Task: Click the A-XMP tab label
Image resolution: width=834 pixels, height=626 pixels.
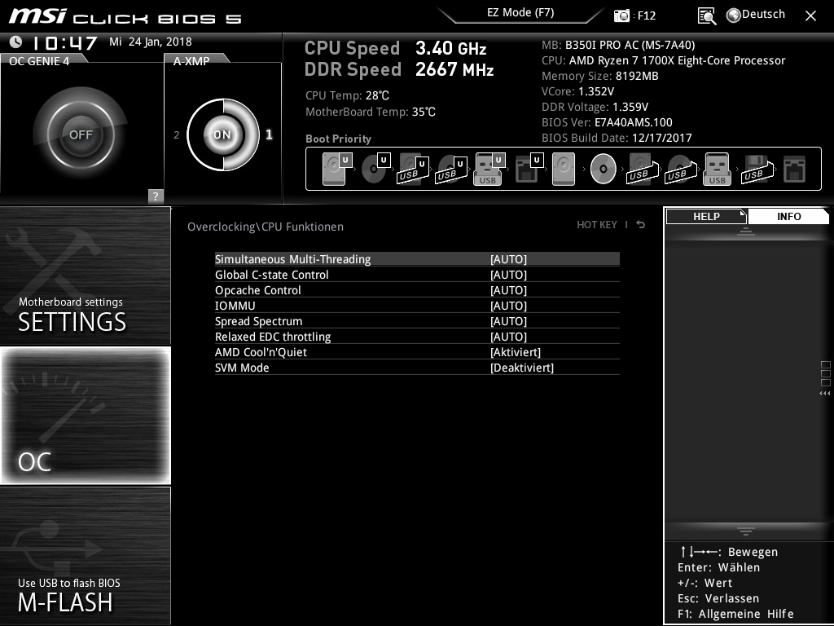Action: [x=191, y=60]
